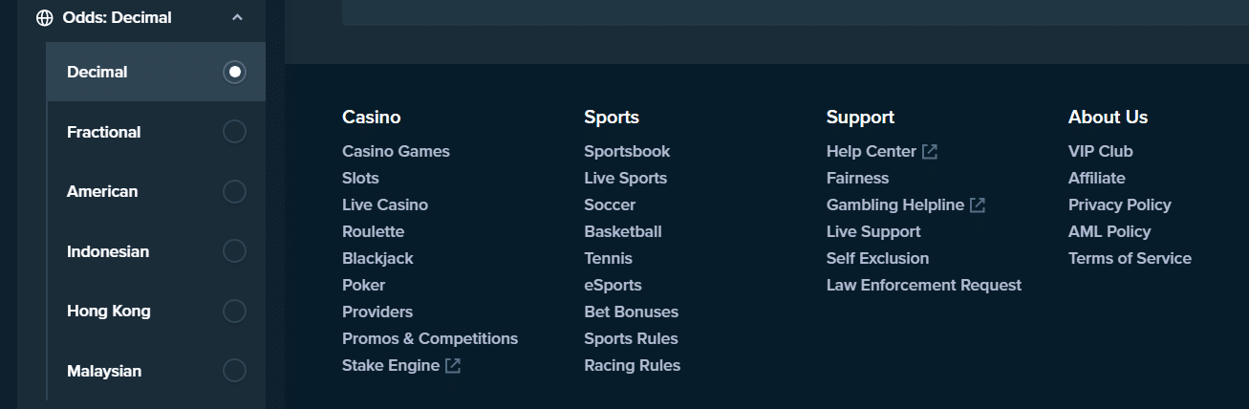Enable Malaysian odds format option
Screen dimensions: 1249x409
(234, 371)
